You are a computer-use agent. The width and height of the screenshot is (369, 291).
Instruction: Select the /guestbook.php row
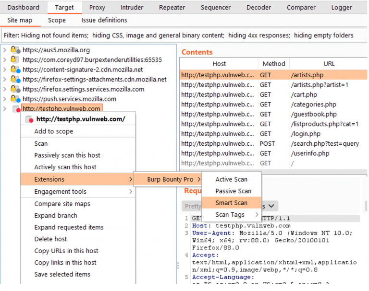tap(273, 114)
